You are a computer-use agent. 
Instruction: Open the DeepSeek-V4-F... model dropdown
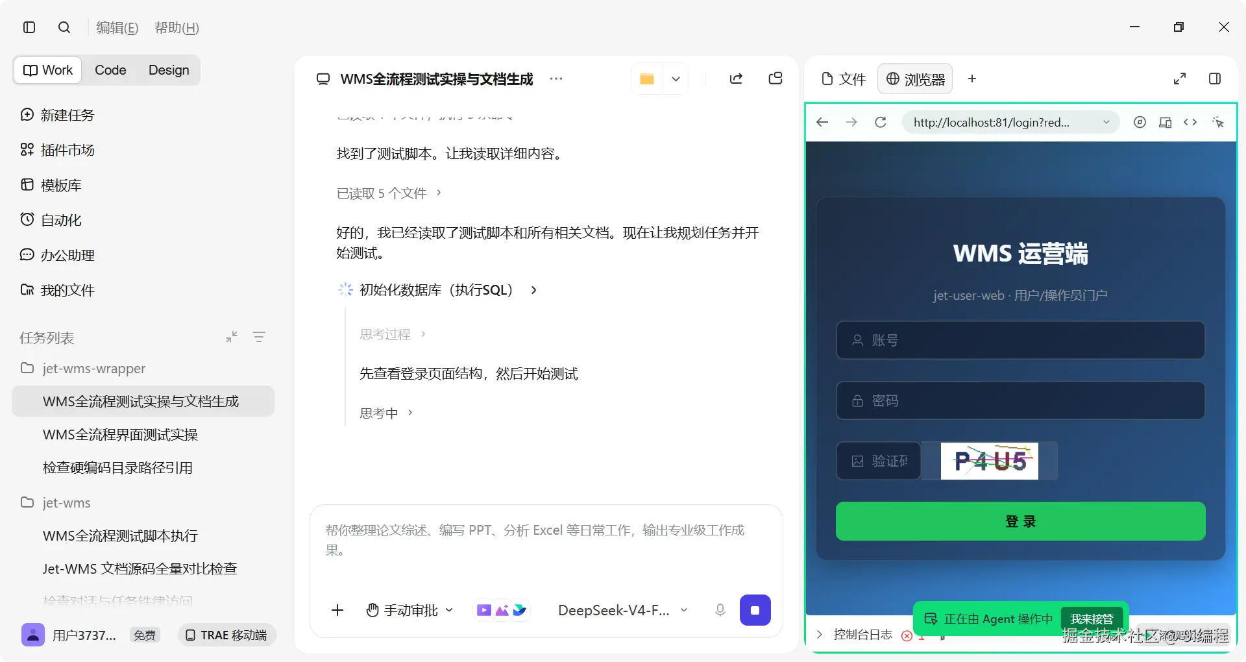622,610
